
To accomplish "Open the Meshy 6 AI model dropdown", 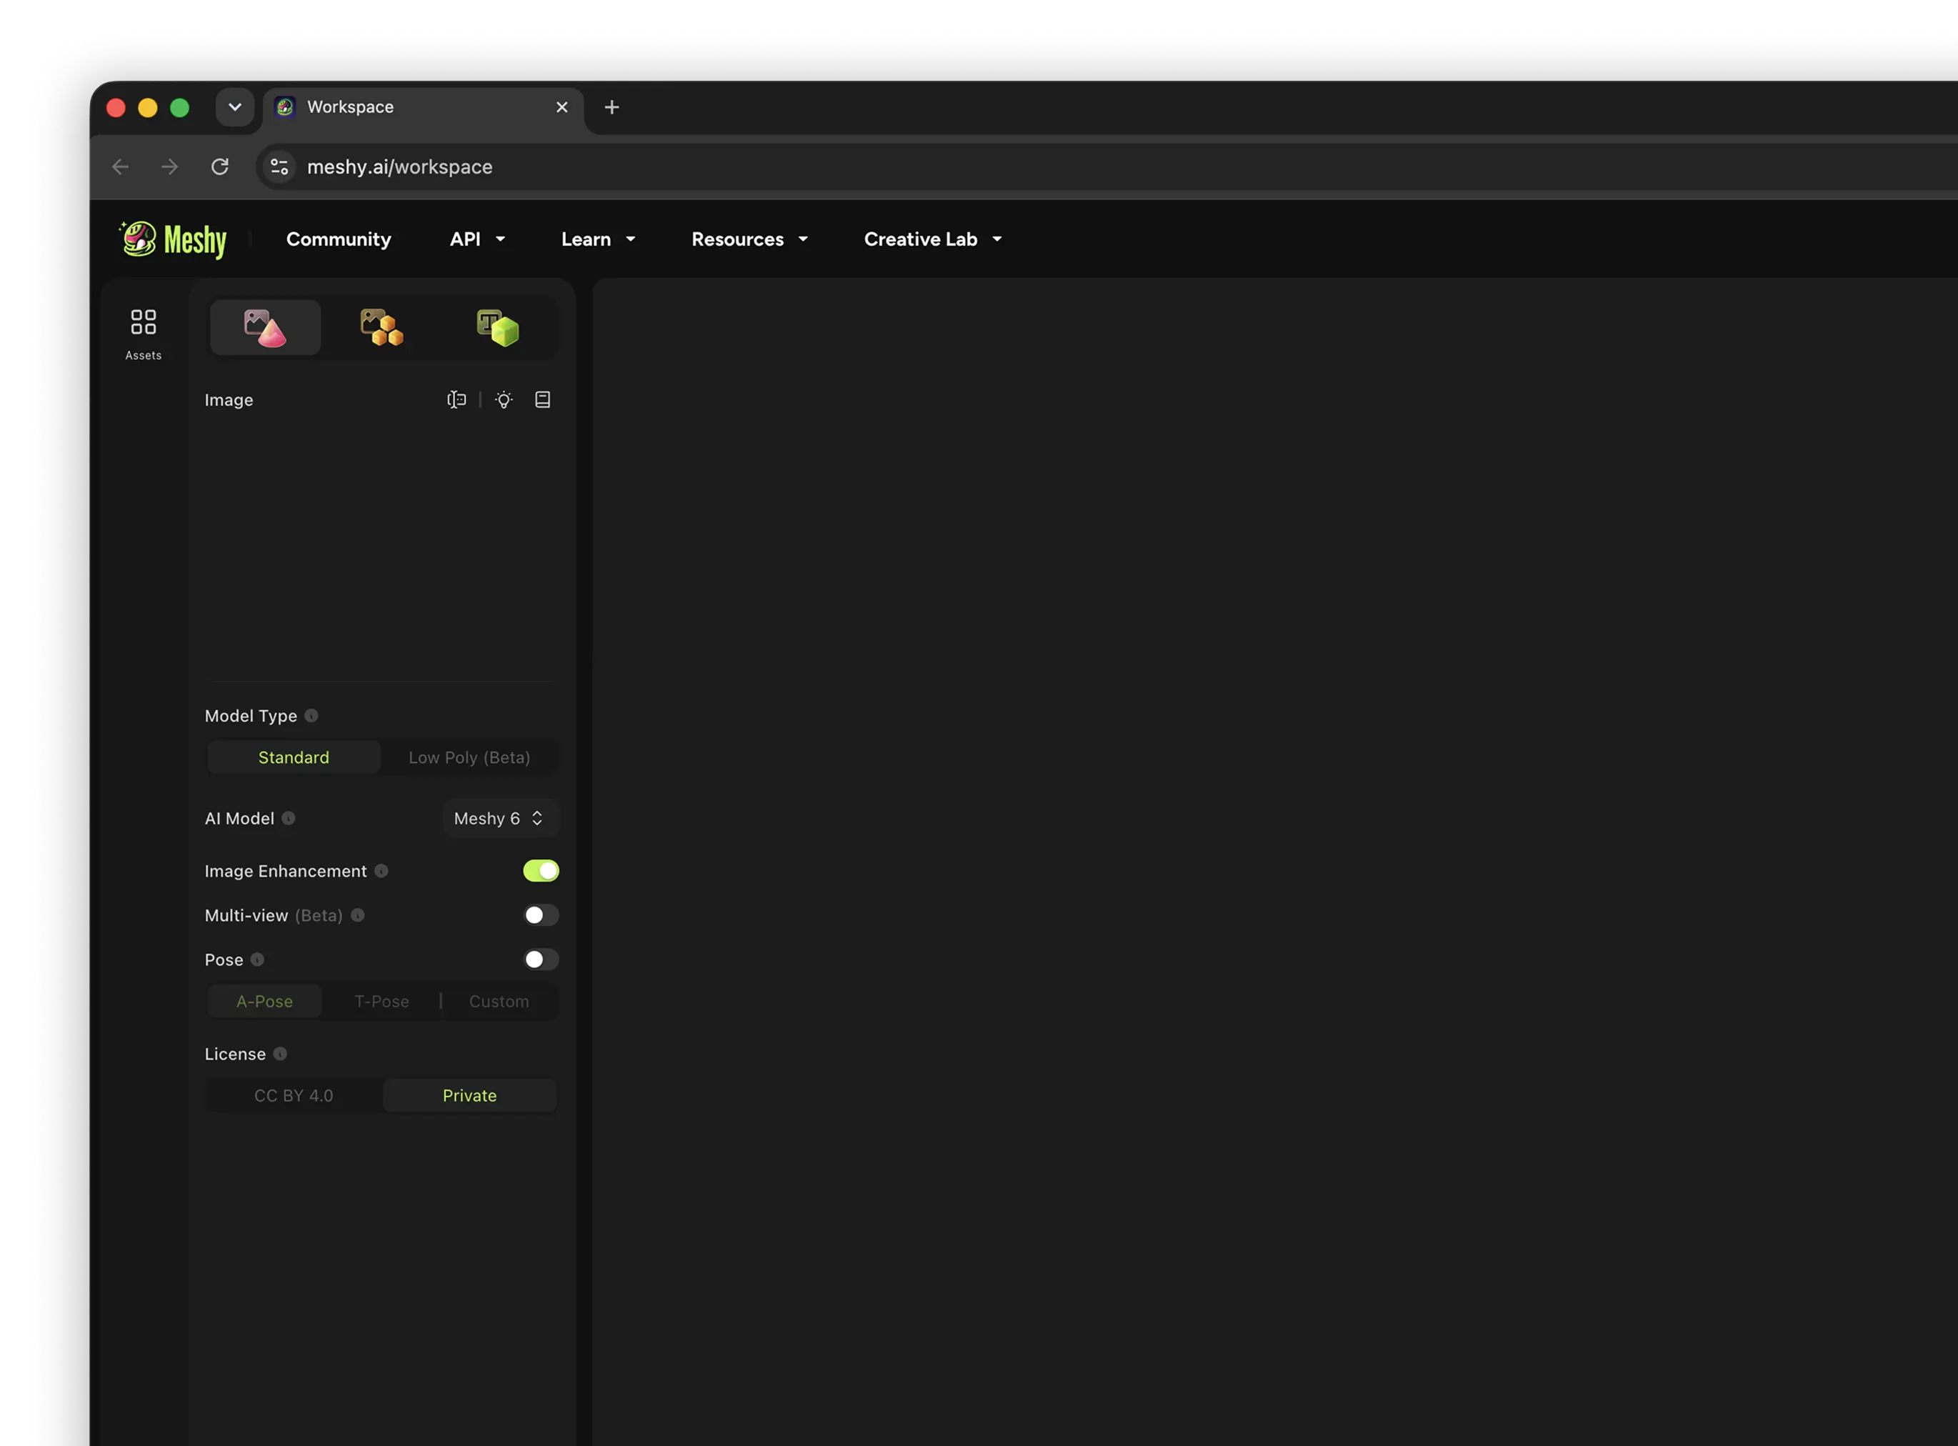I will point(500,819).
